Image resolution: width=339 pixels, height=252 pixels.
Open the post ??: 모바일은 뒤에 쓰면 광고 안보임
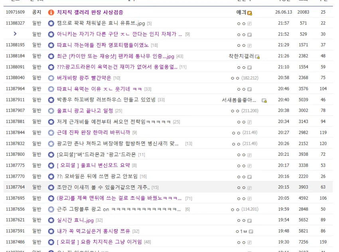click(97, 176)
